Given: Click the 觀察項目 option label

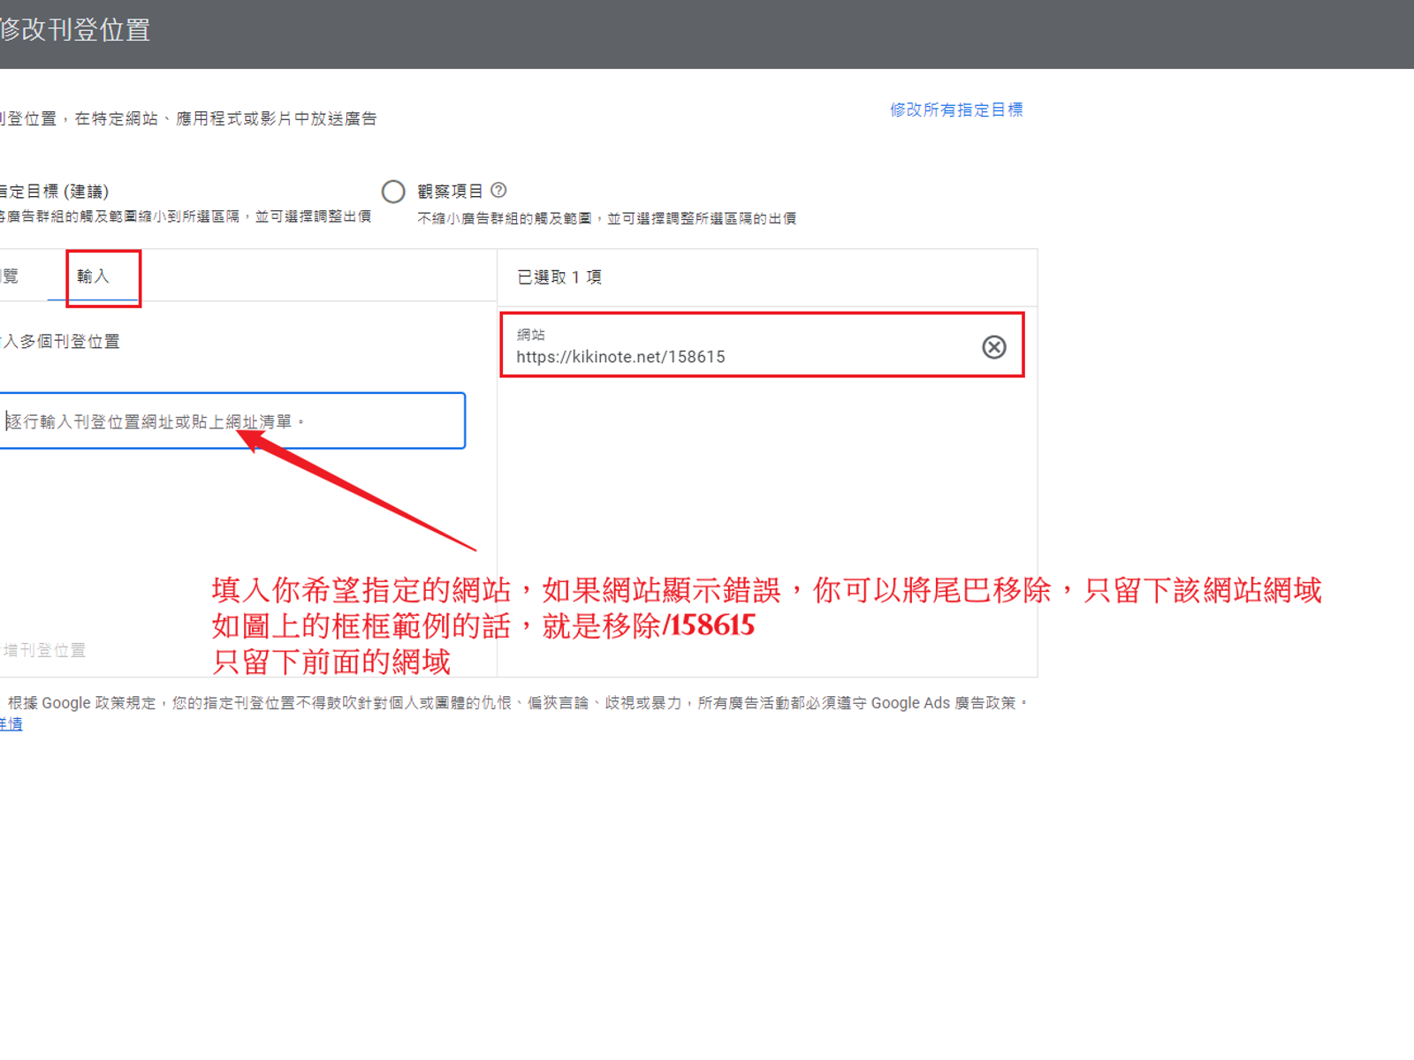Looking at the screenshot, I should point(450,192).
